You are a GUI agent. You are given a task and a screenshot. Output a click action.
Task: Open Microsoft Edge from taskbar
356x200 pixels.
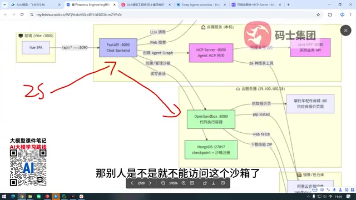click(13, 196)
